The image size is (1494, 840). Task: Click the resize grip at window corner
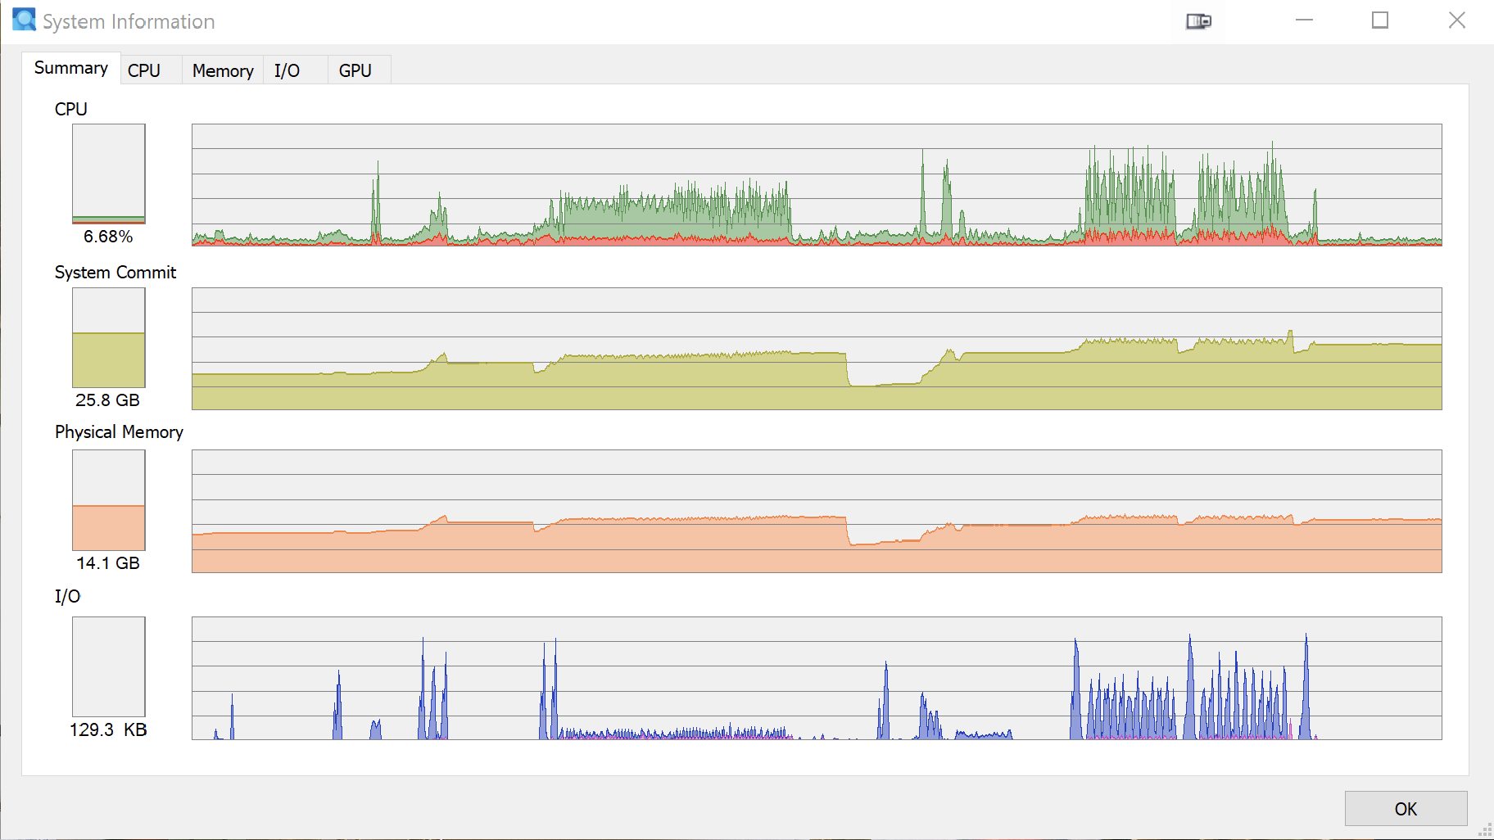click(x=1485, y=831)
